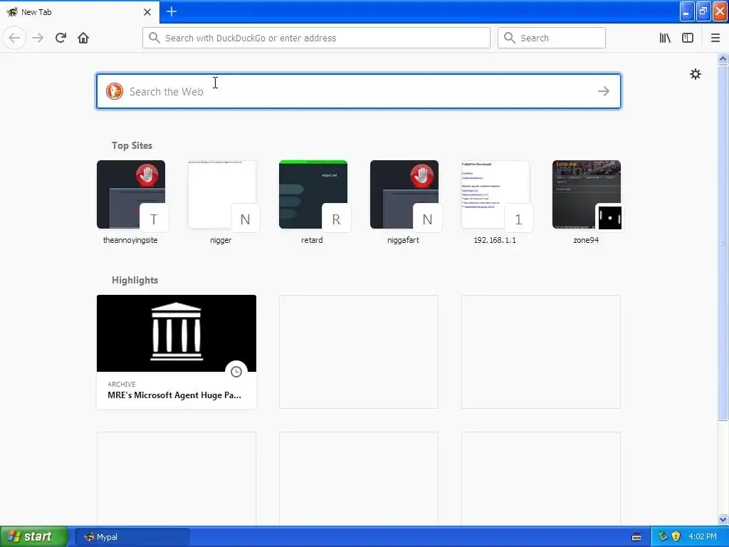
Task: Click the 'T' letter badge on theannoyingsite
Action: [154, 219]
